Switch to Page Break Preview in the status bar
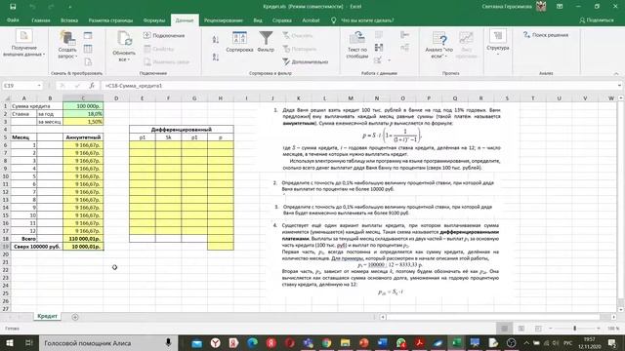The width and height of the screenshot is (625, 351). coord(538,329)
